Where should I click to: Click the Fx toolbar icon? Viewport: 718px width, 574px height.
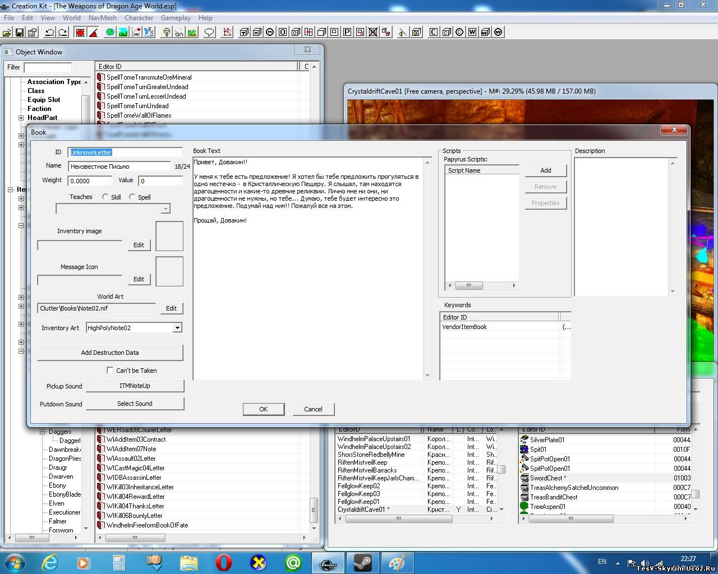coord(149,32)
